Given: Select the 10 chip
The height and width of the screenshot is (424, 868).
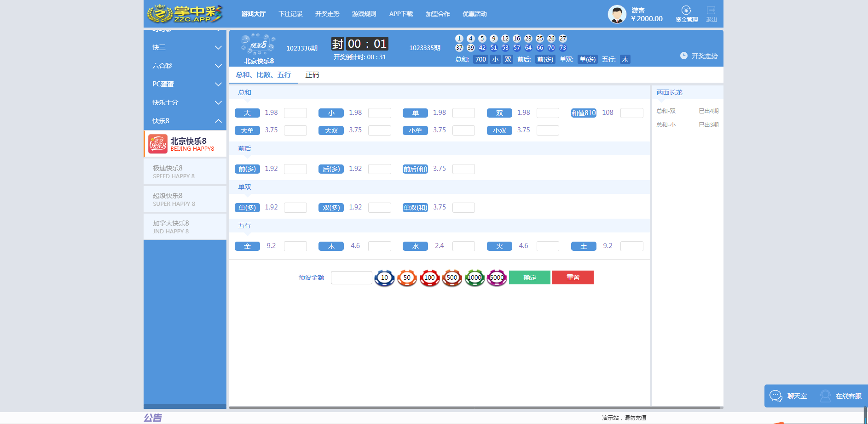Looking at the screenshot, I should click(x=384, y=277).
